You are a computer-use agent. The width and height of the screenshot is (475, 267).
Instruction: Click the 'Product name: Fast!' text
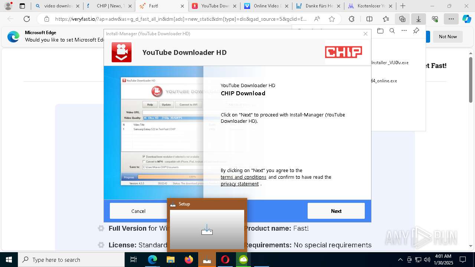pyautogui.click(x=276, y=228)
